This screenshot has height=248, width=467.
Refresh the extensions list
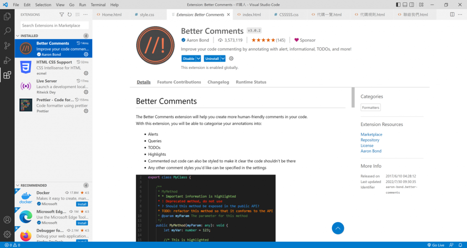(69, 15)
